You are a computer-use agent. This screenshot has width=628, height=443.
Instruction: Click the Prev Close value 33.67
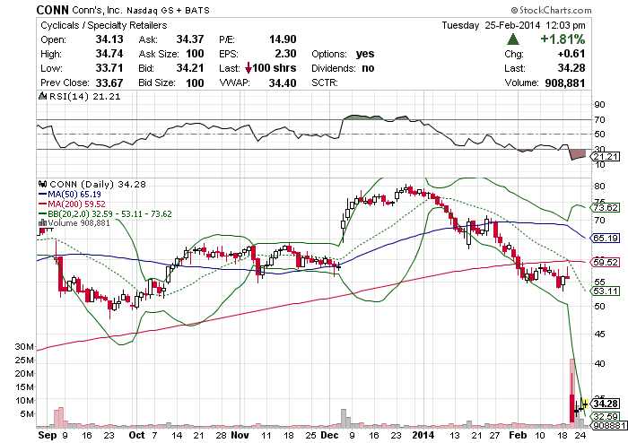point(109,83)
